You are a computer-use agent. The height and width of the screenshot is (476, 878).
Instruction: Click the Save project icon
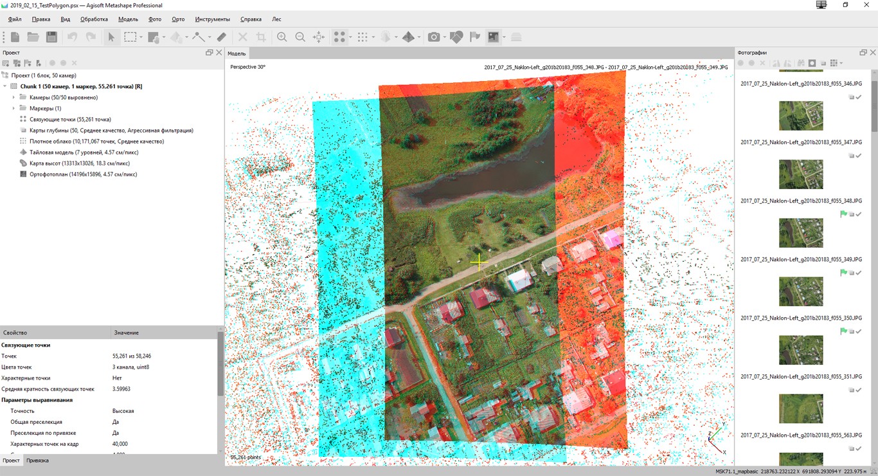pos(51,37)
